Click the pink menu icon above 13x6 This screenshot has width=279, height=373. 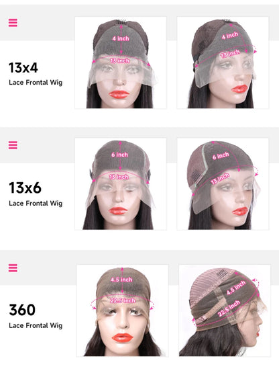tap(13, 145)
